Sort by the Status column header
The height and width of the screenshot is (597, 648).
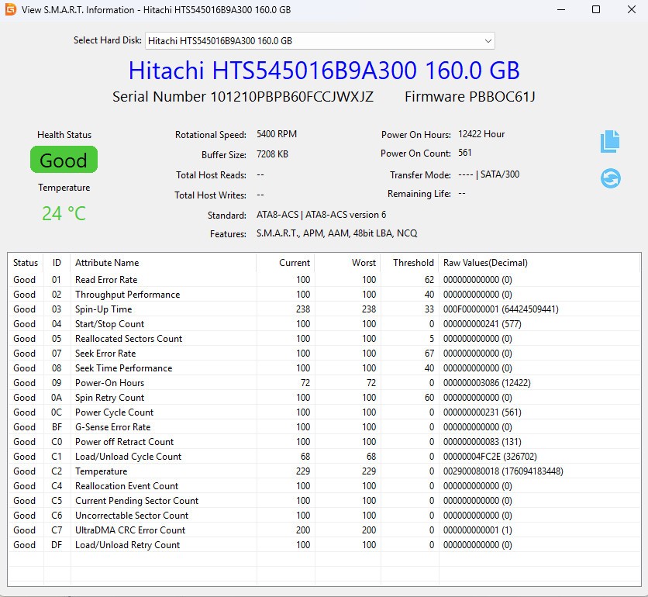(26, 263)
